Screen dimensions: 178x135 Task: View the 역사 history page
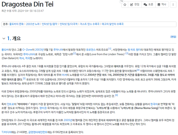coord(162,4)
